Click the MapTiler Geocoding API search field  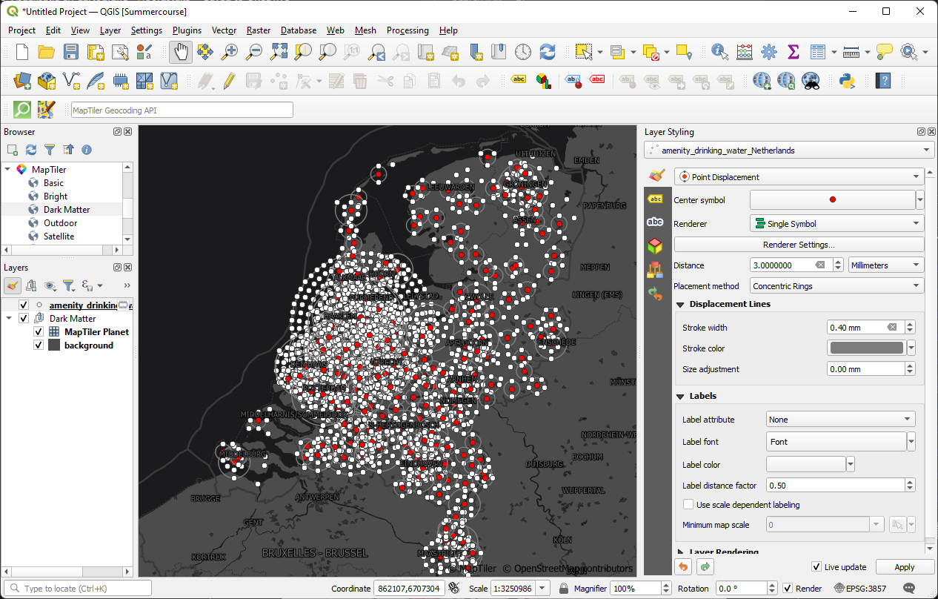pos(182,110)
